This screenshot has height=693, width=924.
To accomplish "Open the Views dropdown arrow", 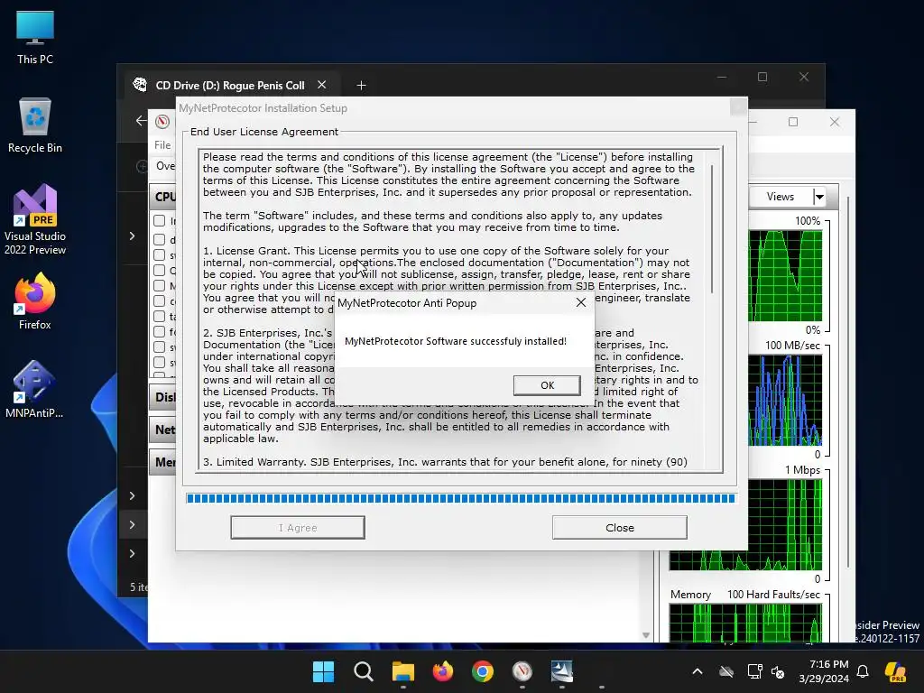I will click(819, 197).
